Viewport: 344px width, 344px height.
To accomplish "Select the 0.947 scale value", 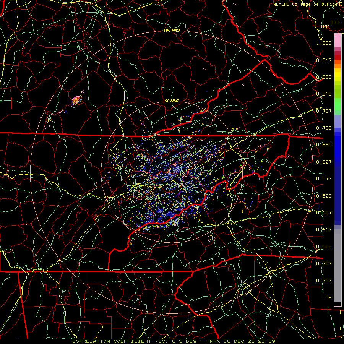I will tap(324, 60).
